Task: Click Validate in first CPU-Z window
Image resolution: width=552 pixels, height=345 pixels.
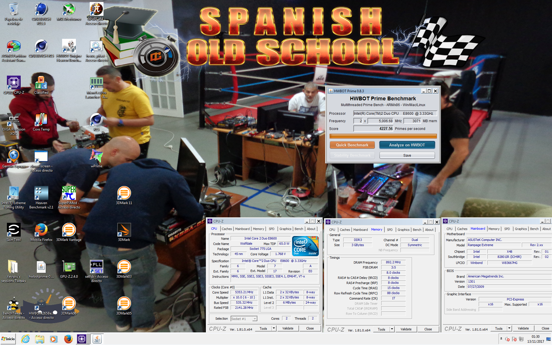Action: pyautogui.click(x=288, y=328)
